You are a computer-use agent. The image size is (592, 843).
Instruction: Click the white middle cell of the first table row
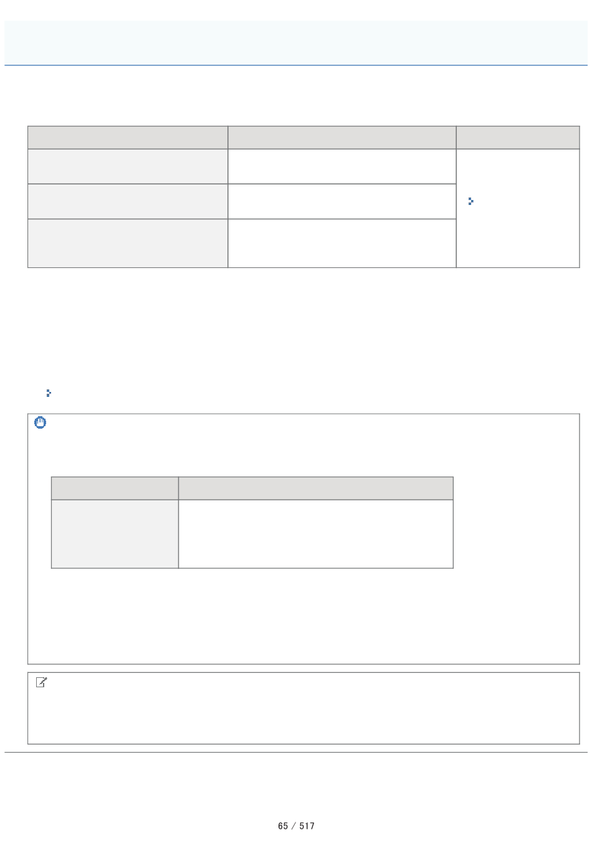342,166
